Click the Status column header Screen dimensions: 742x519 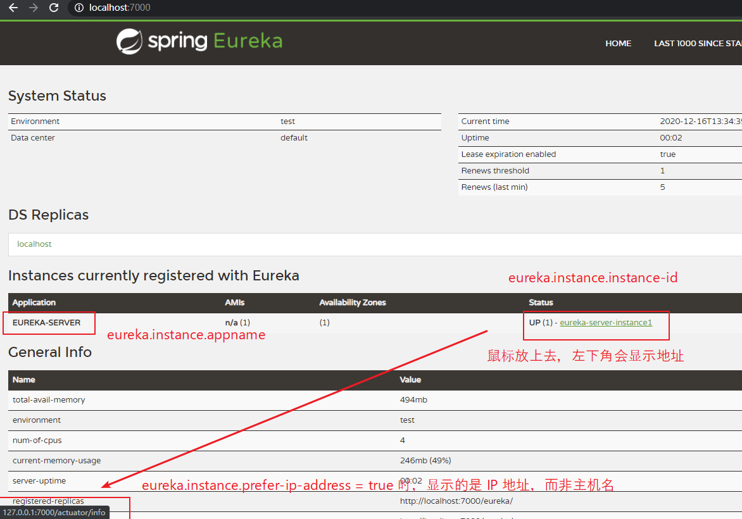(541, 303)
